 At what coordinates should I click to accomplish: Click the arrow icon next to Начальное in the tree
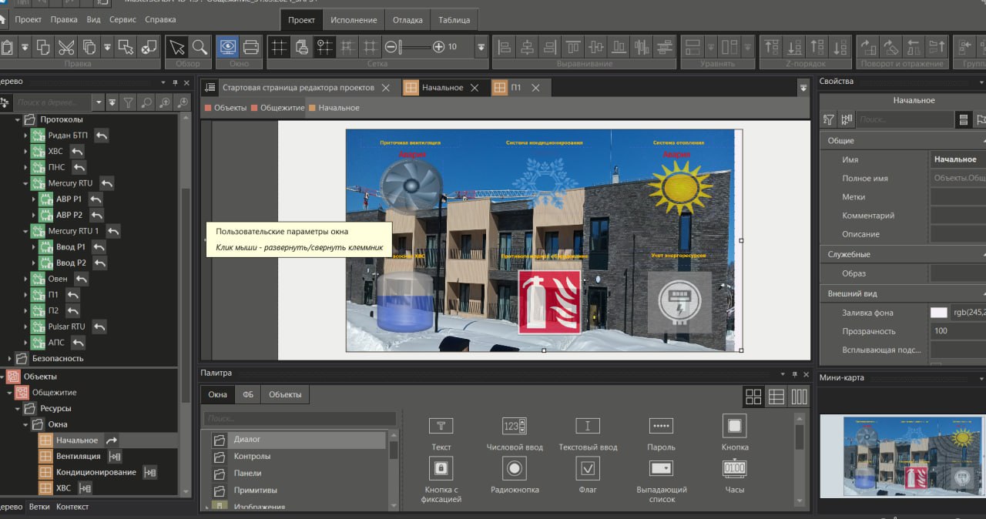tap(112, 440)
